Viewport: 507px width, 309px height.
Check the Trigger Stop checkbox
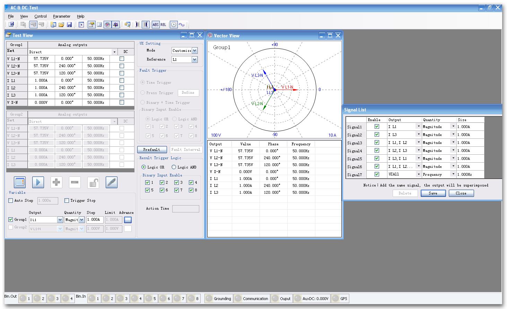click(67, 200)
